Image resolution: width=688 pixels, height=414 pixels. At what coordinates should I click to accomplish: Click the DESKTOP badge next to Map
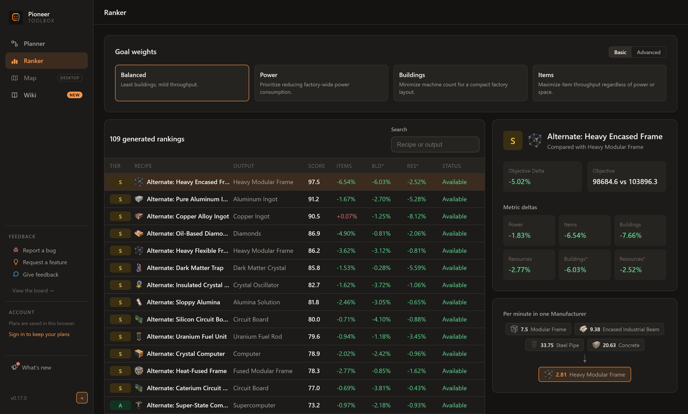point(70,78)
